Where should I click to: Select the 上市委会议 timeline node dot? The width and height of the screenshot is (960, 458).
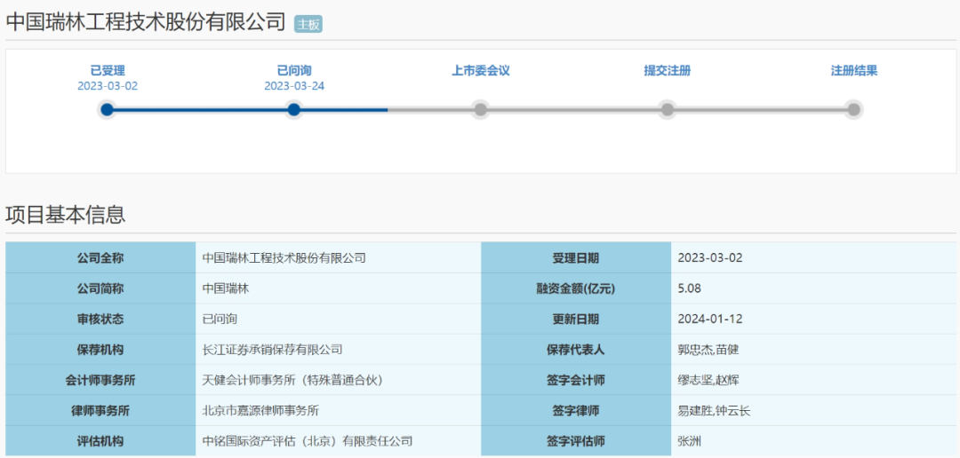[x=481, y=109]
